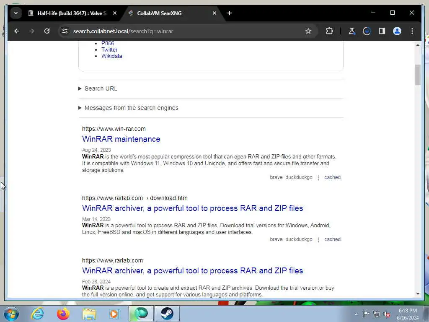Open the Windows Start menu orb
This screenshot has width=429, height=322.
(x=11, y=314)
